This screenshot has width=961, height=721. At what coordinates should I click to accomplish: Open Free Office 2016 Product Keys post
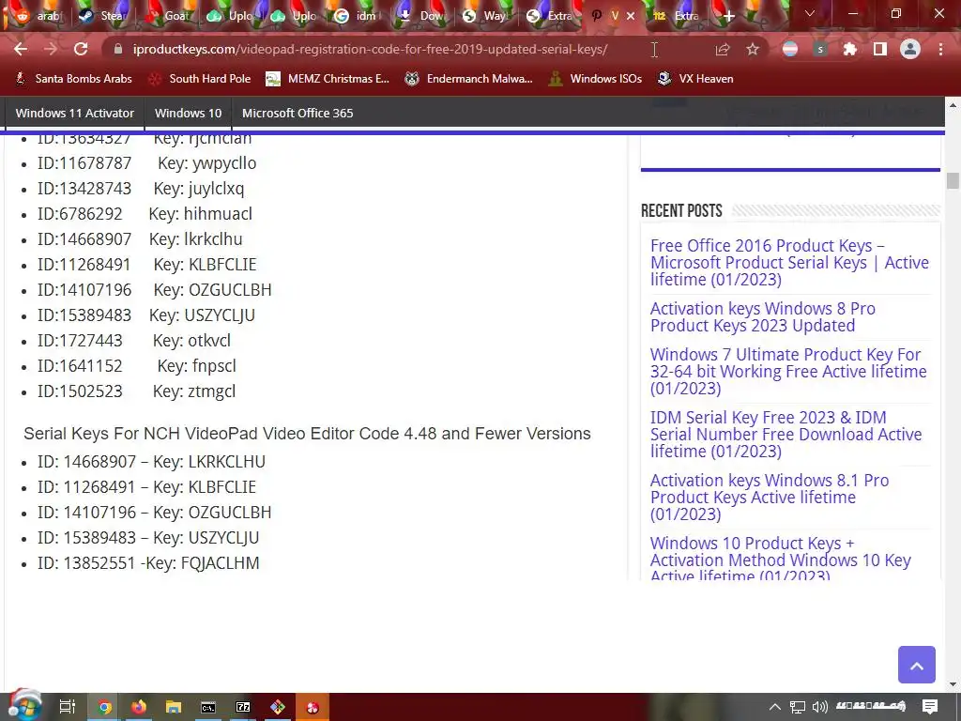789,263
